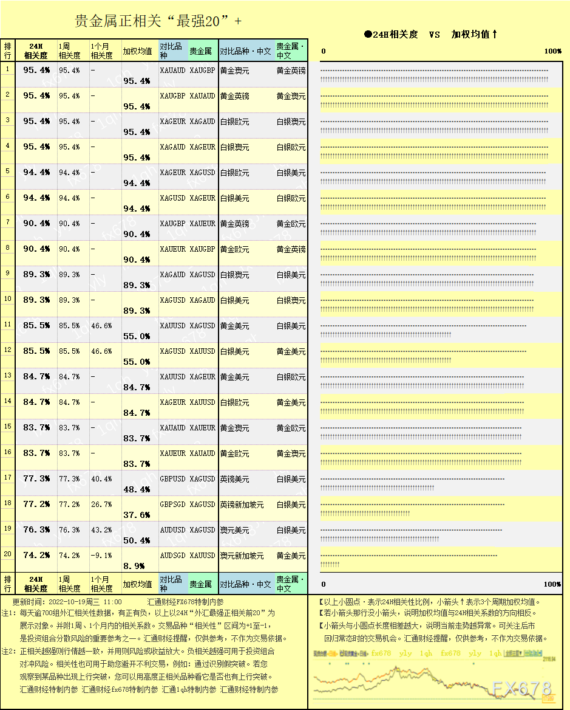Click the 英镑新加坡元 cell
The height and width of the screenshot is (710, 570).
(242, 505)
